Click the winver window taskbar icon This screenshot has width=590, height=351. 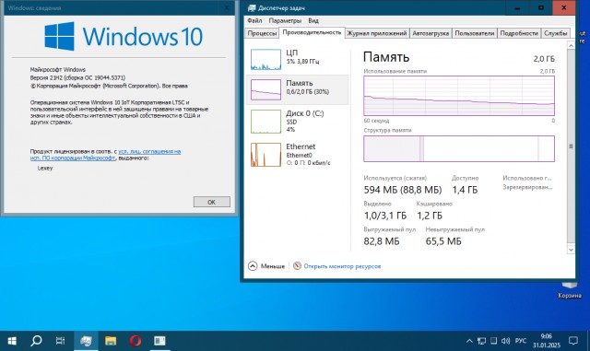pos(159,341)
